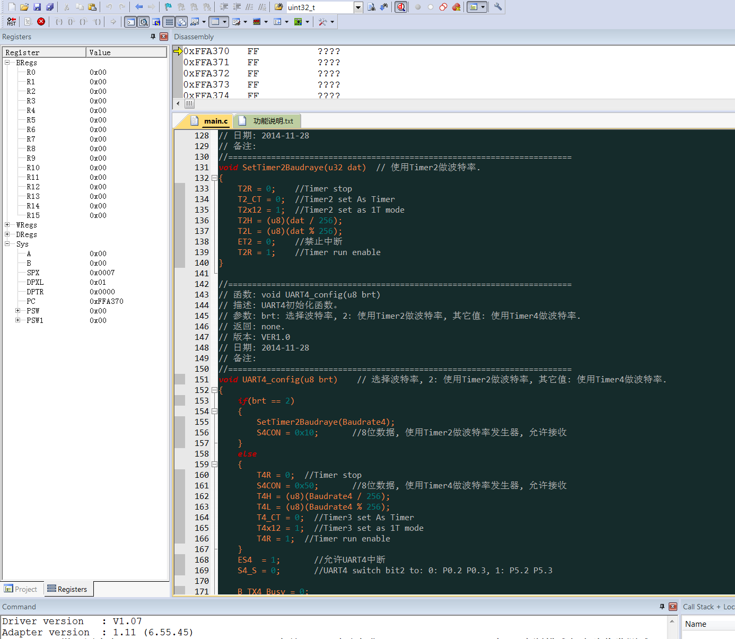
Task: Open the Find in Files dialog
Action: point(278,7)
